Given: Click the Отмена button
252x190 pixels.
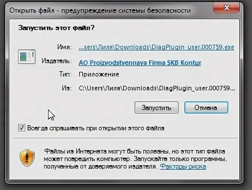Looking at the screenshot, I should click(206, 107).
